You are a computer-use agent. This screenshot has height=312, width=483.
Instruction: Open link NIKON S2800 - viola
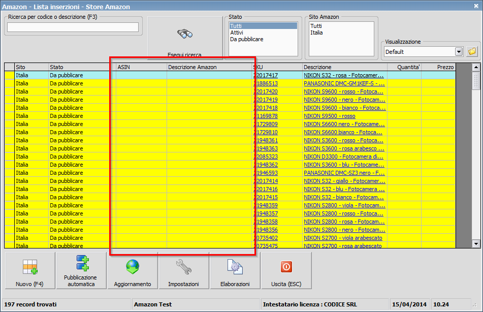point(344,205)
